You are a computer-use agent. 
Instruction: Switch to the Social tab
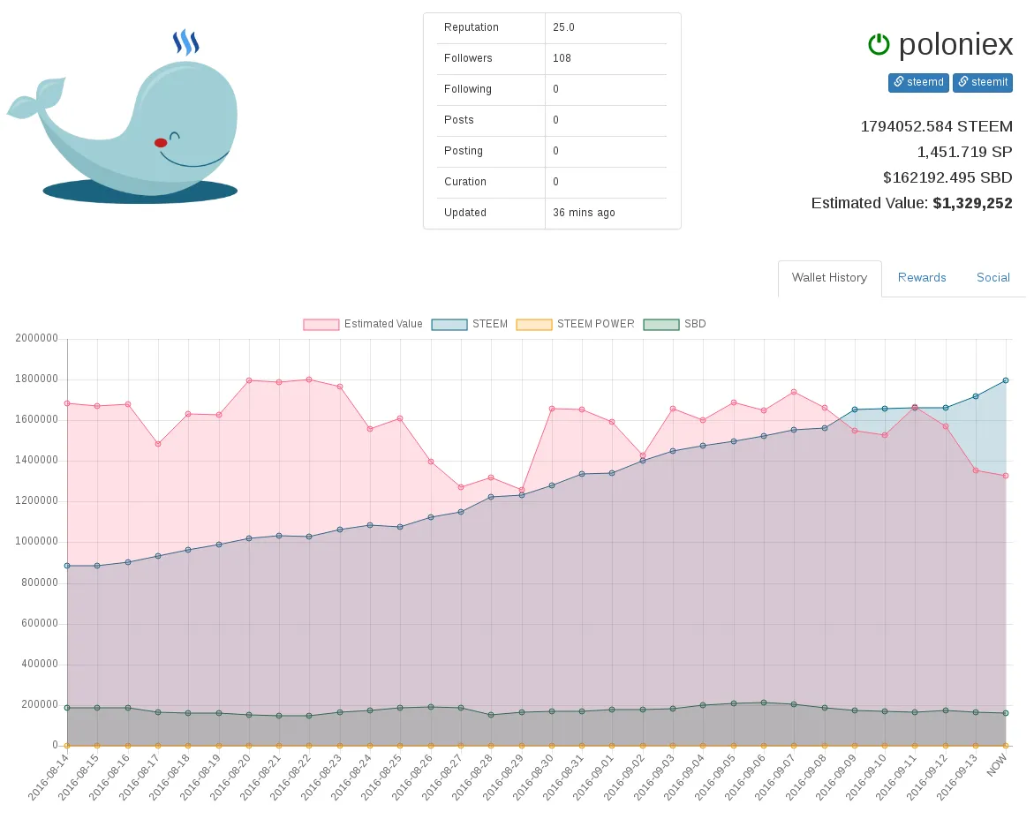tap(992, 278)
